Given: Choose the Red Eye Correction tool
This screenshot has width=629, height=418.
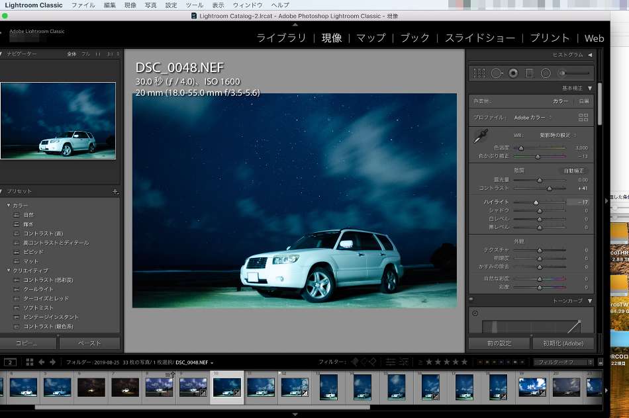Looking at the screenshot, I should pos(513,73).
